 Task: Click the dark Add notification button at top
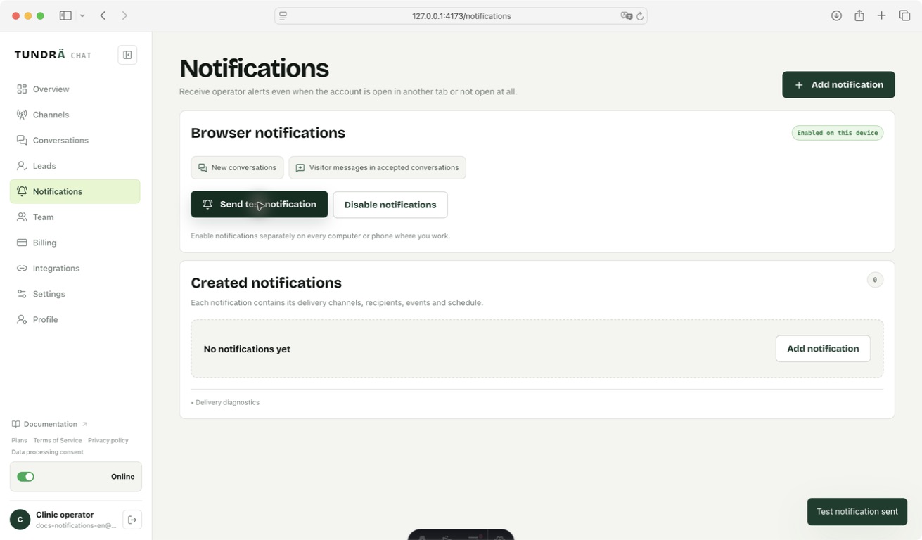(x=838, y=84)
